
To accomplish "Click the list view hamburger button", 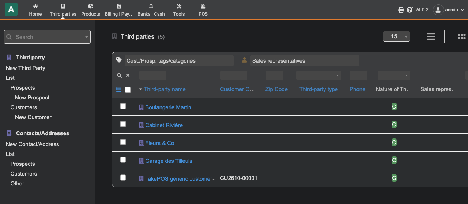I will pyautogui.click(x=431, y=36).
